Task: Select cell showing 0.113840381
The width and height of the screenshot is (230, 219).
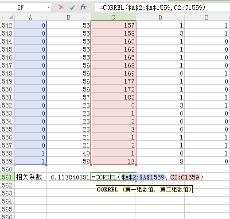Action: [x=69, y=177]
